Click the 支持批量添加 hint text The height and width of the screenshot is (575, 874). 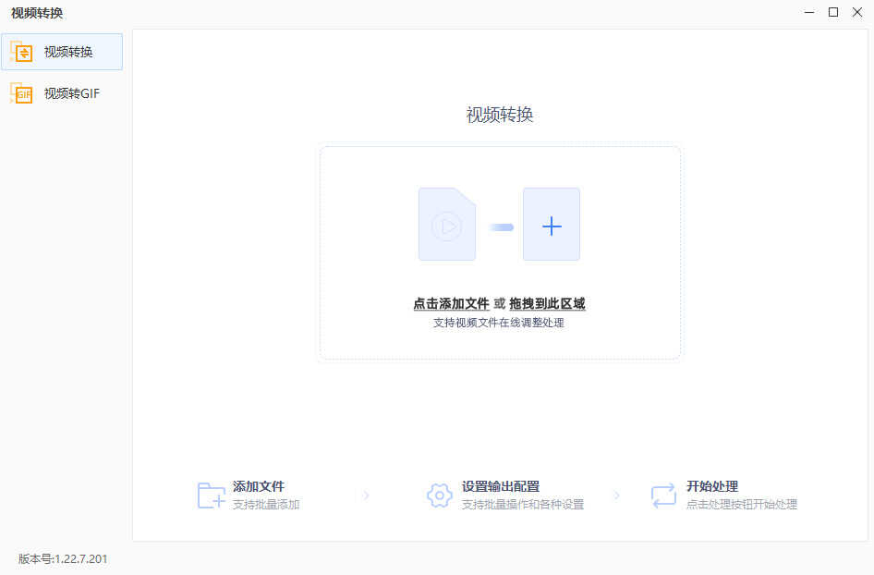point(266,504)
